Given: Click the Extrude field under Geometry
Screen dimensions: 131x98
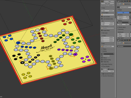Looking at the screenshot, I should point(123,36).
